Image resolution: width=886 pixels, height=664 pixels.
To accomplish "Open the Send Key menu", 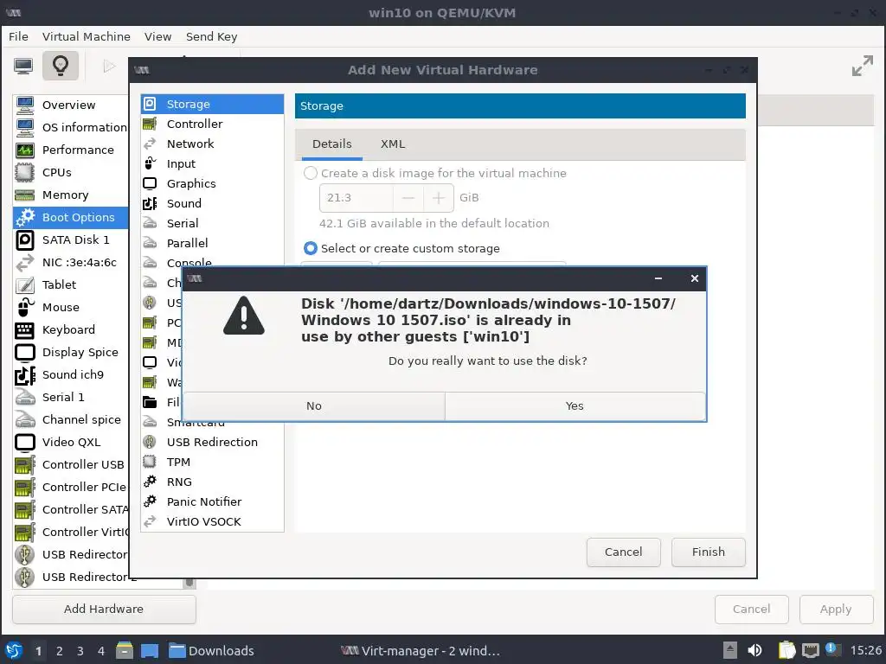I will (x=211, y=36).
